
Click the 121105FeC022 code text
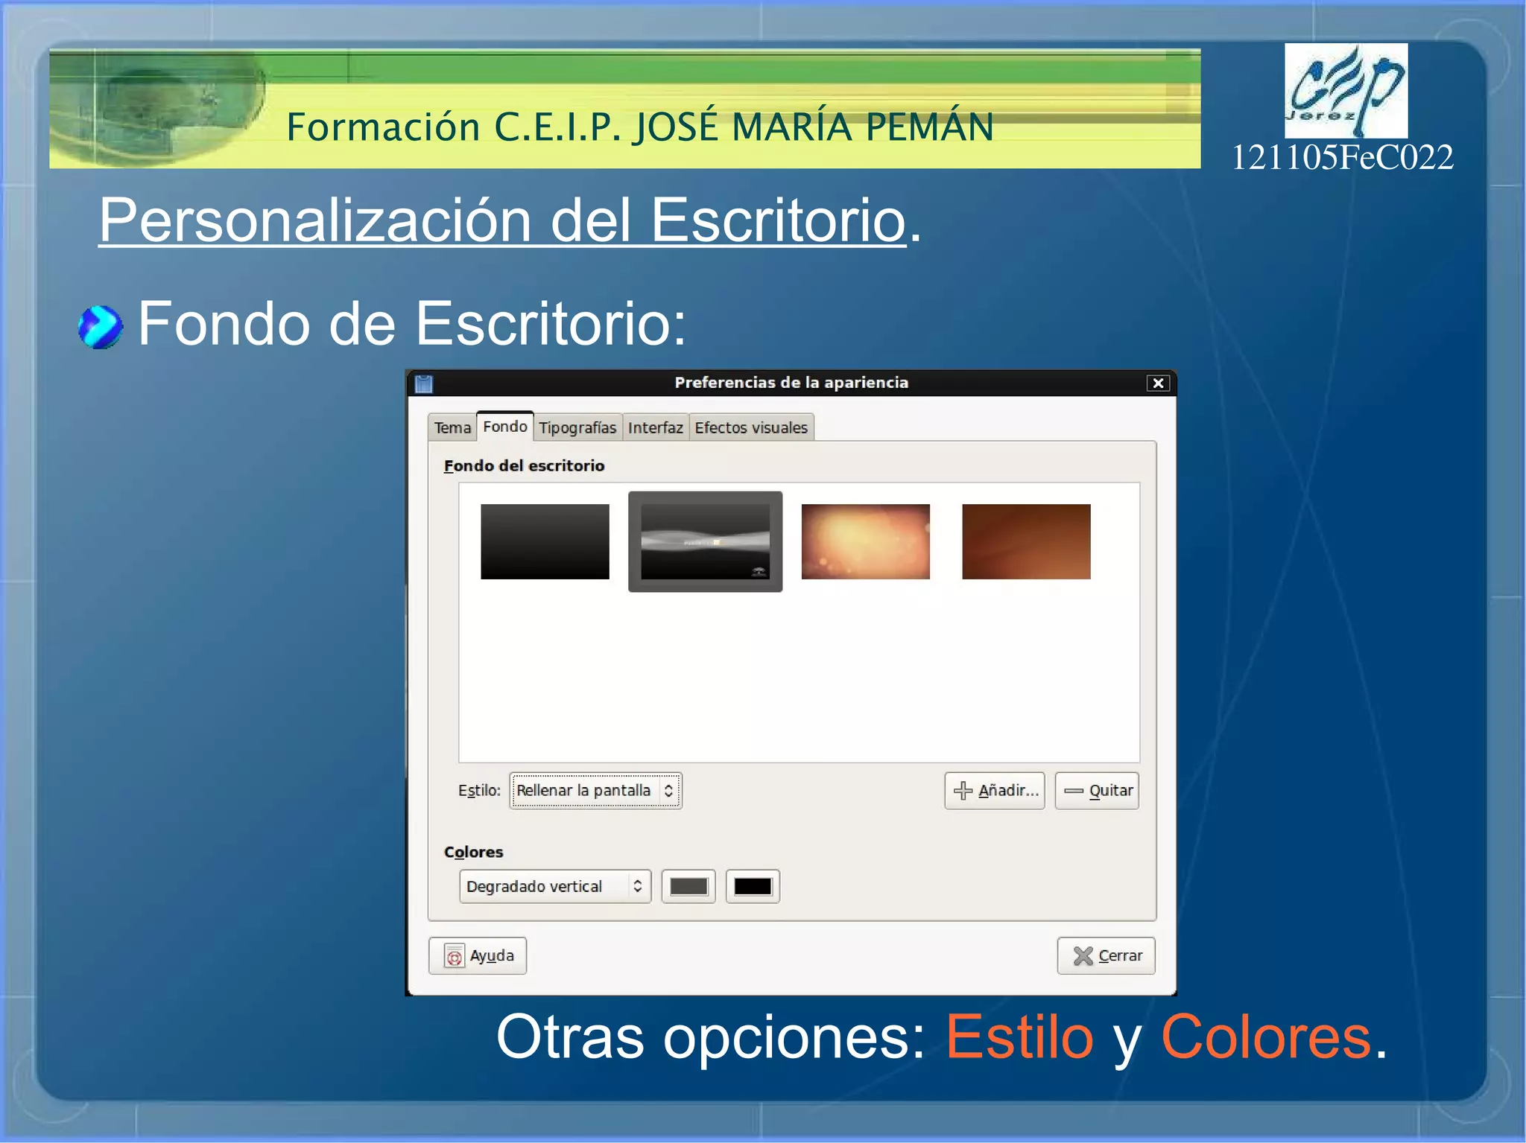(x=1342, y=157)
